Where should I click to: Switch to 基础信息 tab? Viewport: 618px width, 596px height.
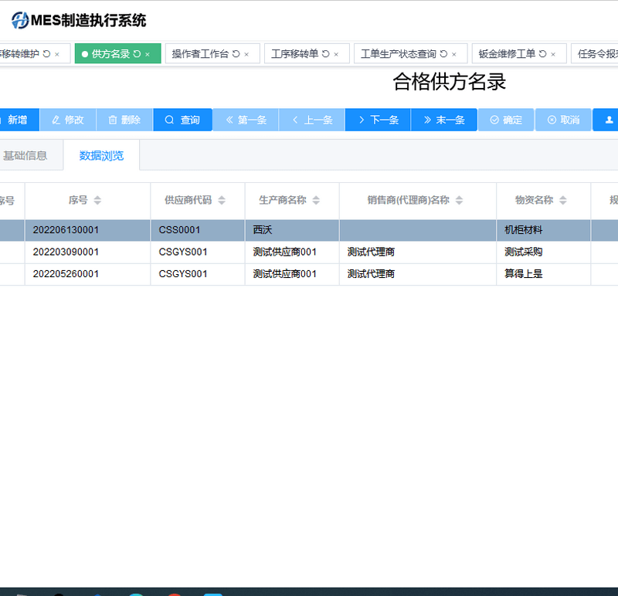pyautogui.click(x=25, y=156)
